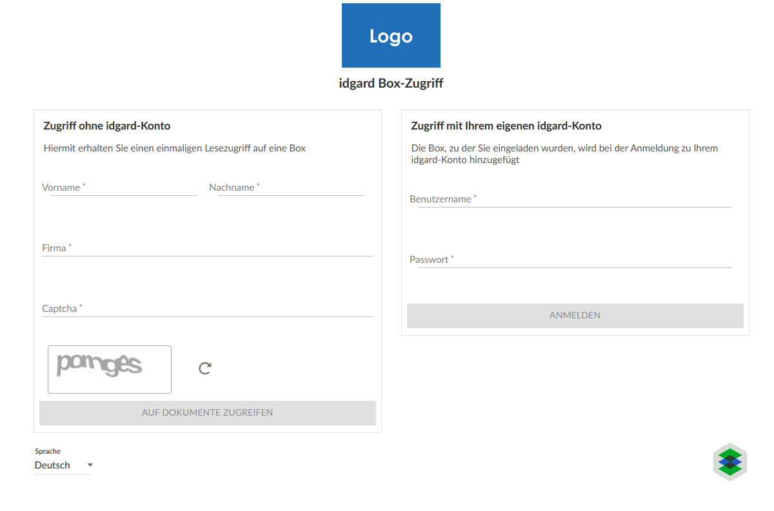
Task: Click the green and blue idgard badge icon
Action: (730, 461)
